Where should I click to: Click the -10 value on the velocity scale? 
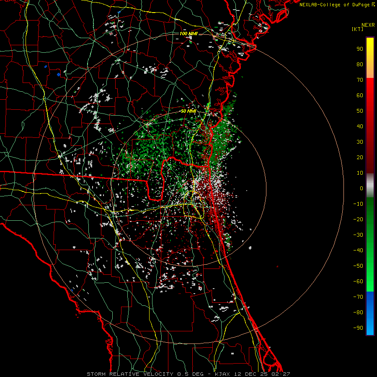(x=358, y=204)
